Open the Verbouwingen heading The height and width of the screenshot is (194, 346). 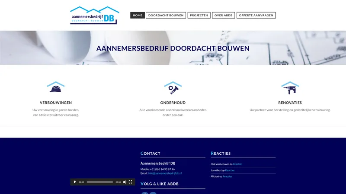(56, 103)
